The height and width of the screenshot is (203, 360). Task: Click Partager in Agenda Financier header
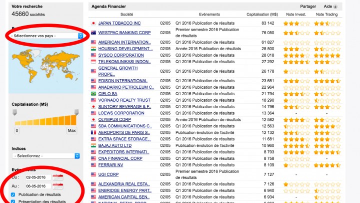308,7
